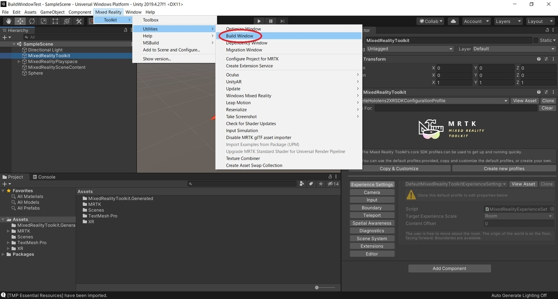Open the Layer dropdown showing Default
The height and width of the screenshot is (299, 558).
coord(514,49)
